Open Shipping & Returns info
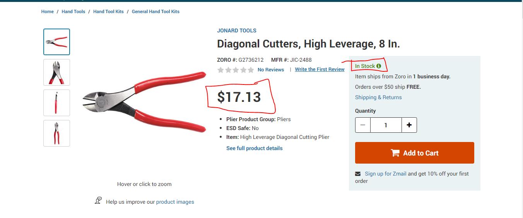This screenshot has width=523, height=218. point(378,97)
